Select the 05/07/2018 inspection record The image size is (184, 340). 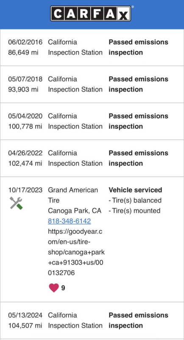[92, 84]
